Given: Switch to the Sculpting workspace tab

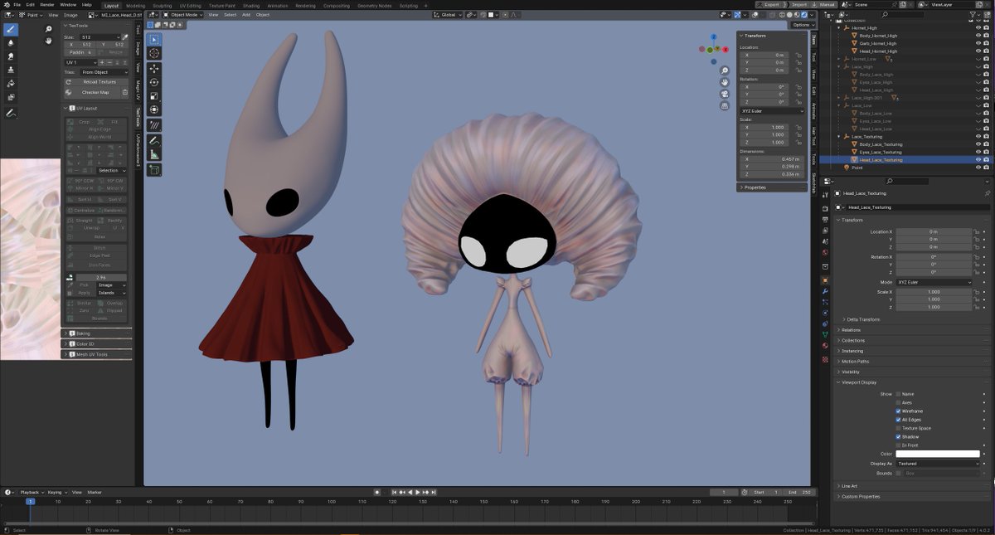Looking at the screenshot, I should point(162,5).
